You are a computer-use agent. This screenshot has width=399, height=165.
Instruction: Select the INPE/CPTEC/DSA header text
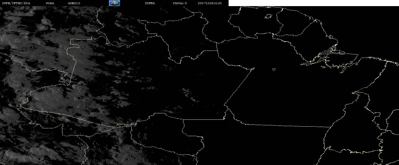click(16, 3)
